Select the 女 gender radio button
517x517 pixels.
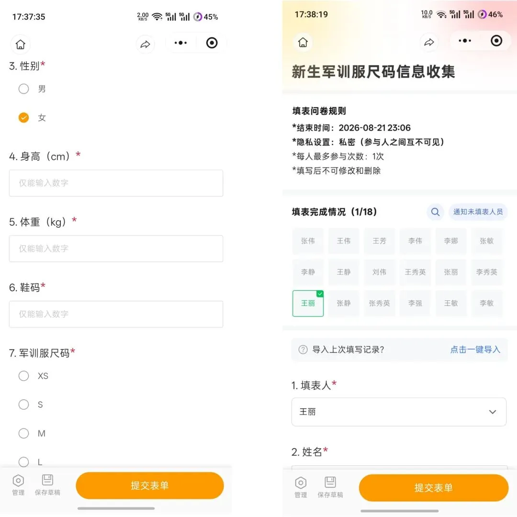click(x=24, y=117)
